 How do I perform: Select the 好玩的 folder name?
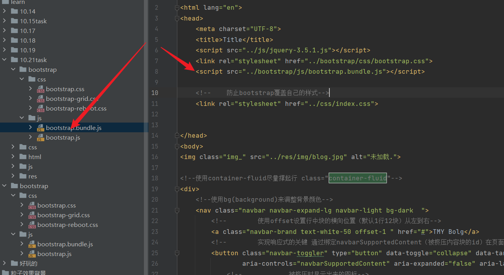(x=29, y=264)
